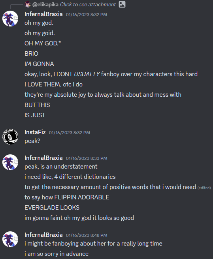Click InstaFiz's black-and-white avatar

point(10,137)
